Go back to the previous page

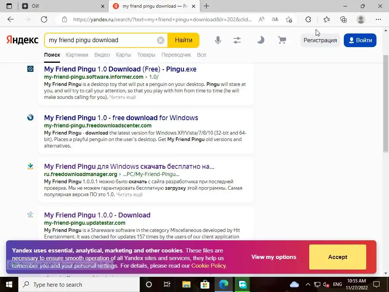[x=10, y=19]
